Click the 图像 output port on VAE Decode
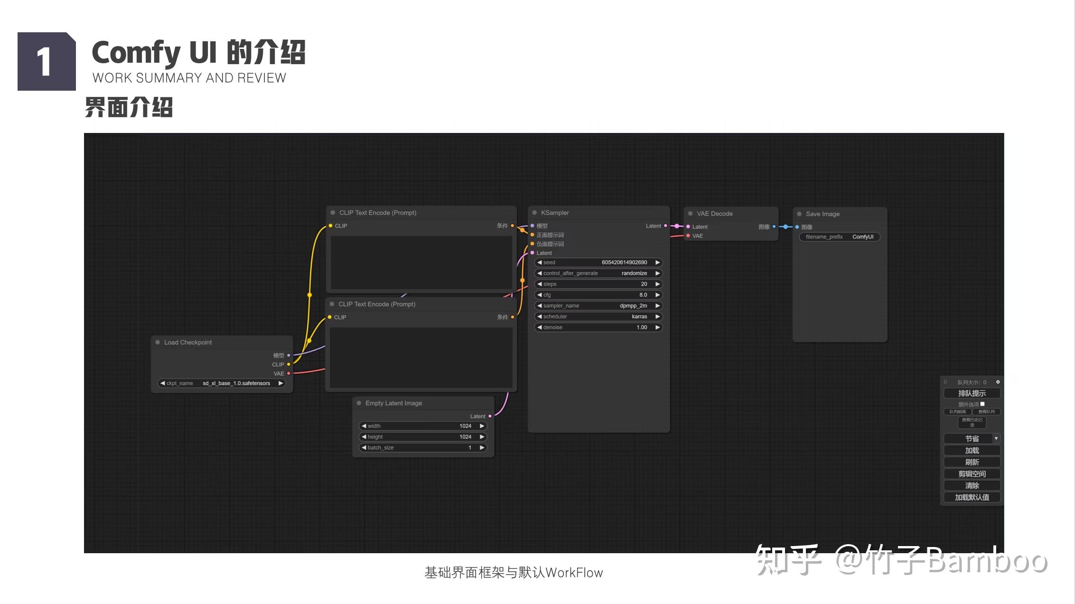Screen dimensions: 1075x604 [774, 227]
